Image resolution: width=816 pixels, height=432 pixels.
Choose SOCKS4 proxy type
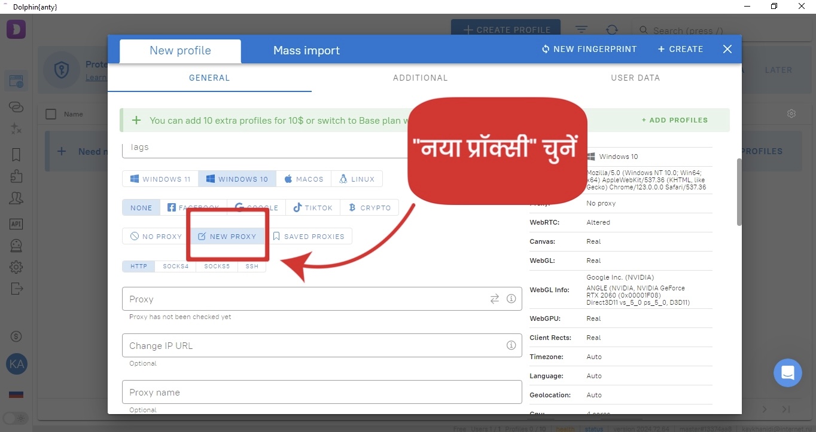[175, 266]
